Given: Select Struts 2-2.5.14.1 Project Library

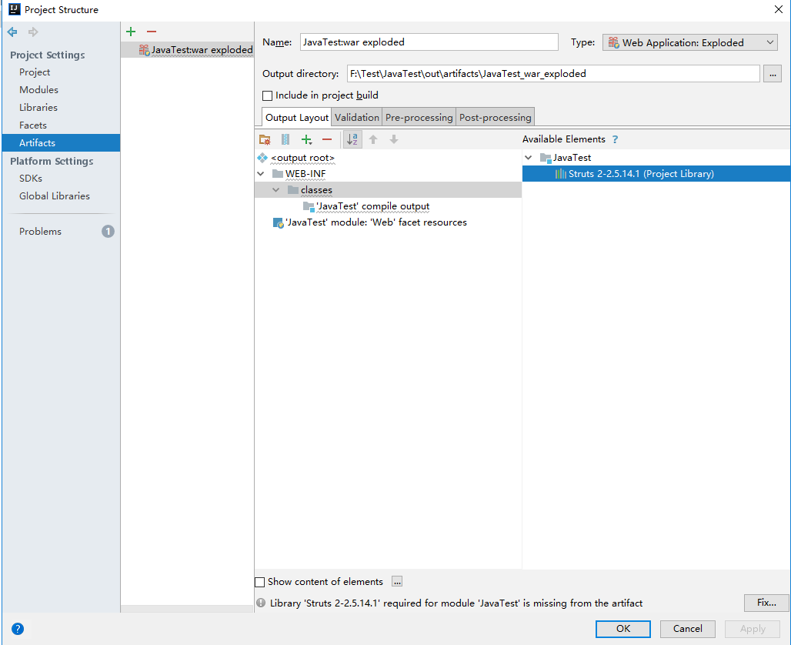Looking at the screenshot, I should click(656, 174).
